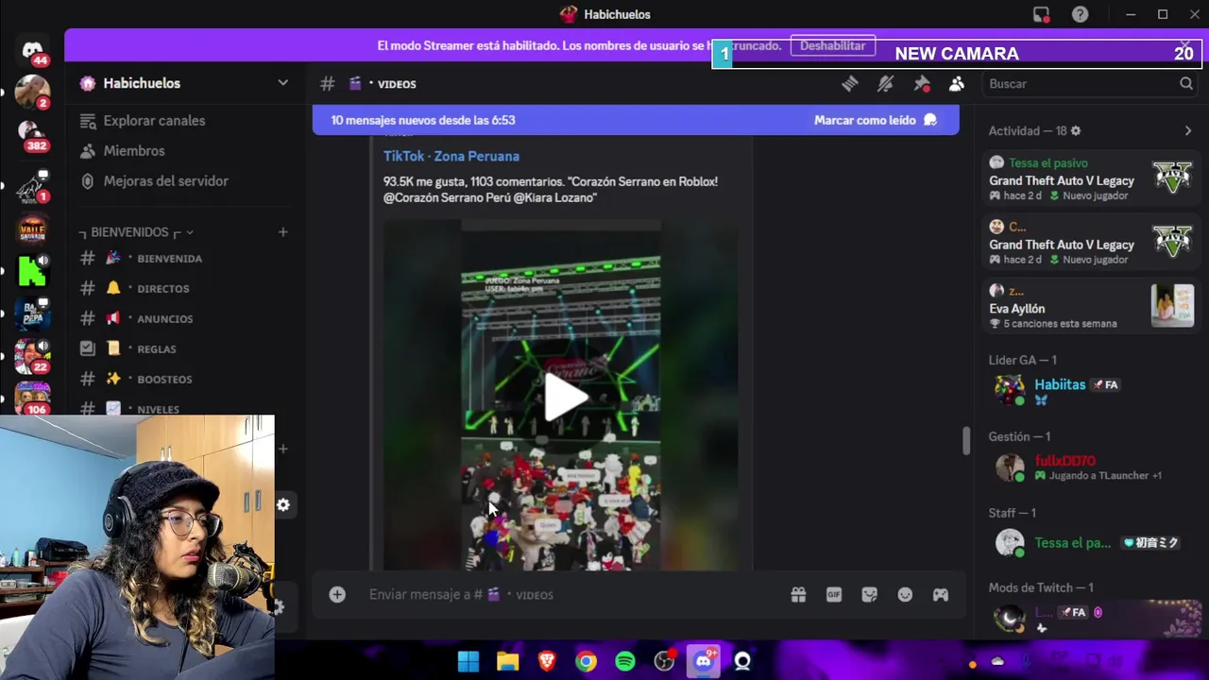Image resolution: width=1209 pixels, height=680 pixels.
Task: Launch Google Chrome from the taskbar
Action: (x=587, y=661)
